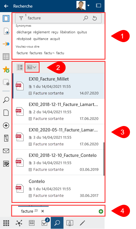Select the Contelo PDF result

(58, 188)
